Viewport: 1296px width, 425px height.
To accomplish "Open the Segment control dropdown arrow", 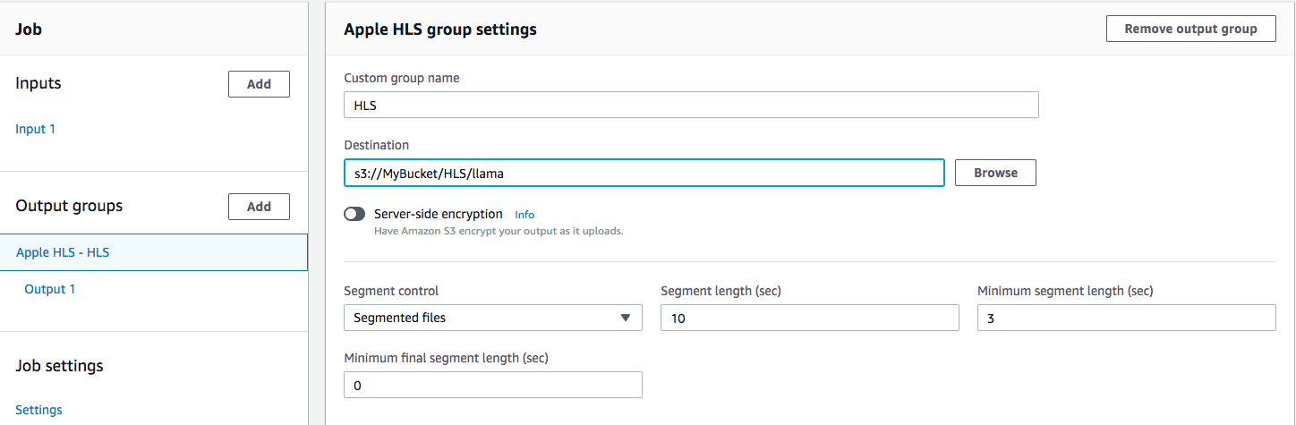I will (626, 318).
